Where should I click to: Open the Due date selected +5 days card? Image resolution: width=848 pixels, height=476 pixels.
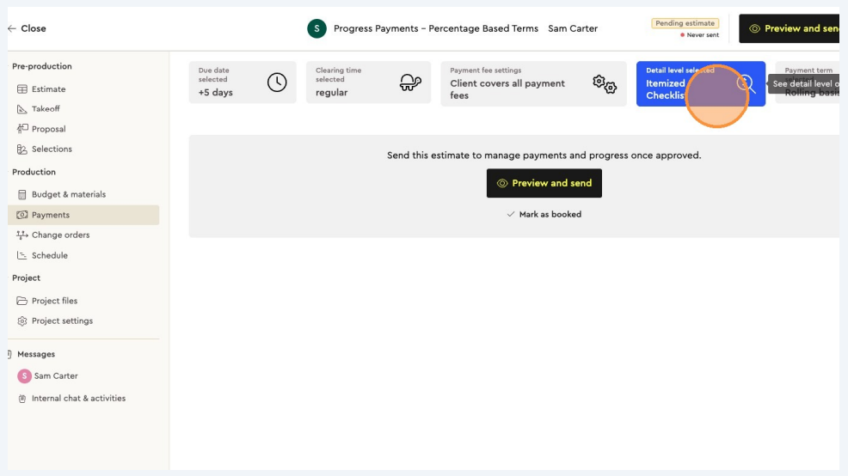(242, 82)
